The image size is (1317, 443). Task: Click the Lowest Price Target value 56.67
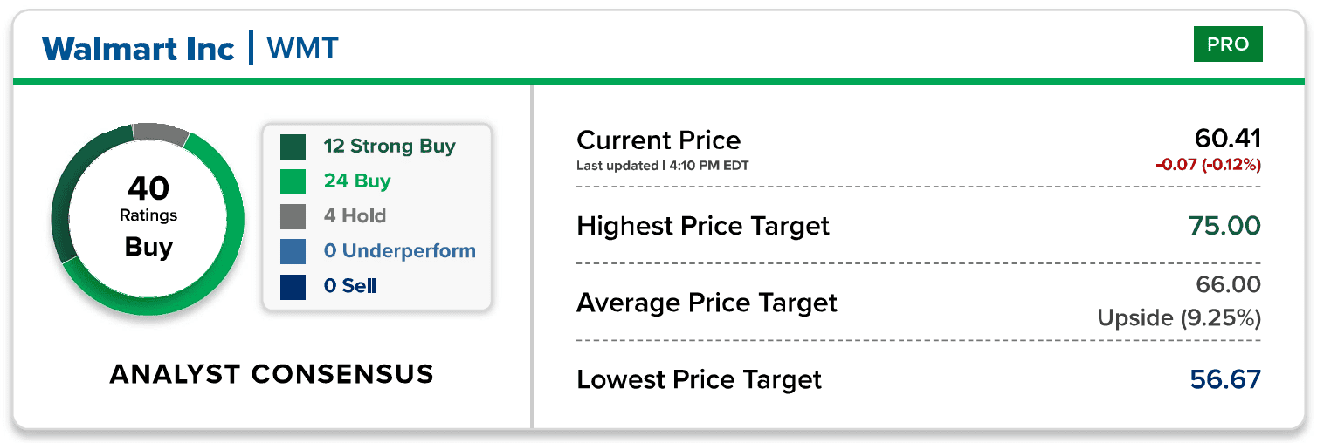(1225, 379)
